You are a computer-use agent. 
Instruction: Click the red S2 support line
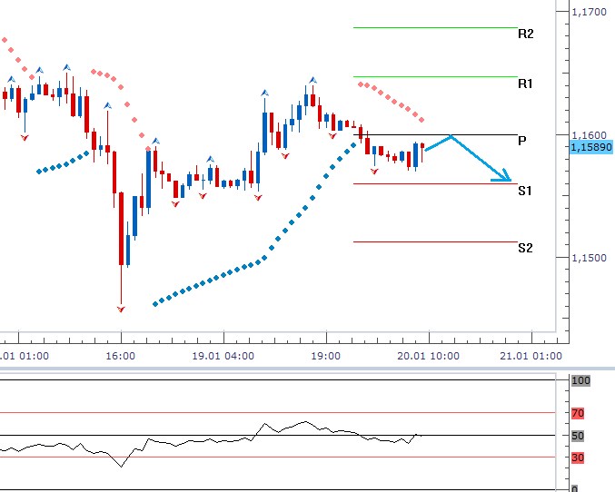[434, 242]
